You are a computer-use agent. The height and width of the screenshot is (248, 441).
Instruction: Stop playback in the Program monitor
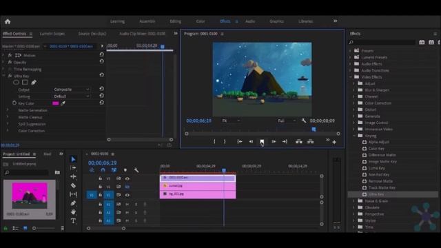[262, 141]
